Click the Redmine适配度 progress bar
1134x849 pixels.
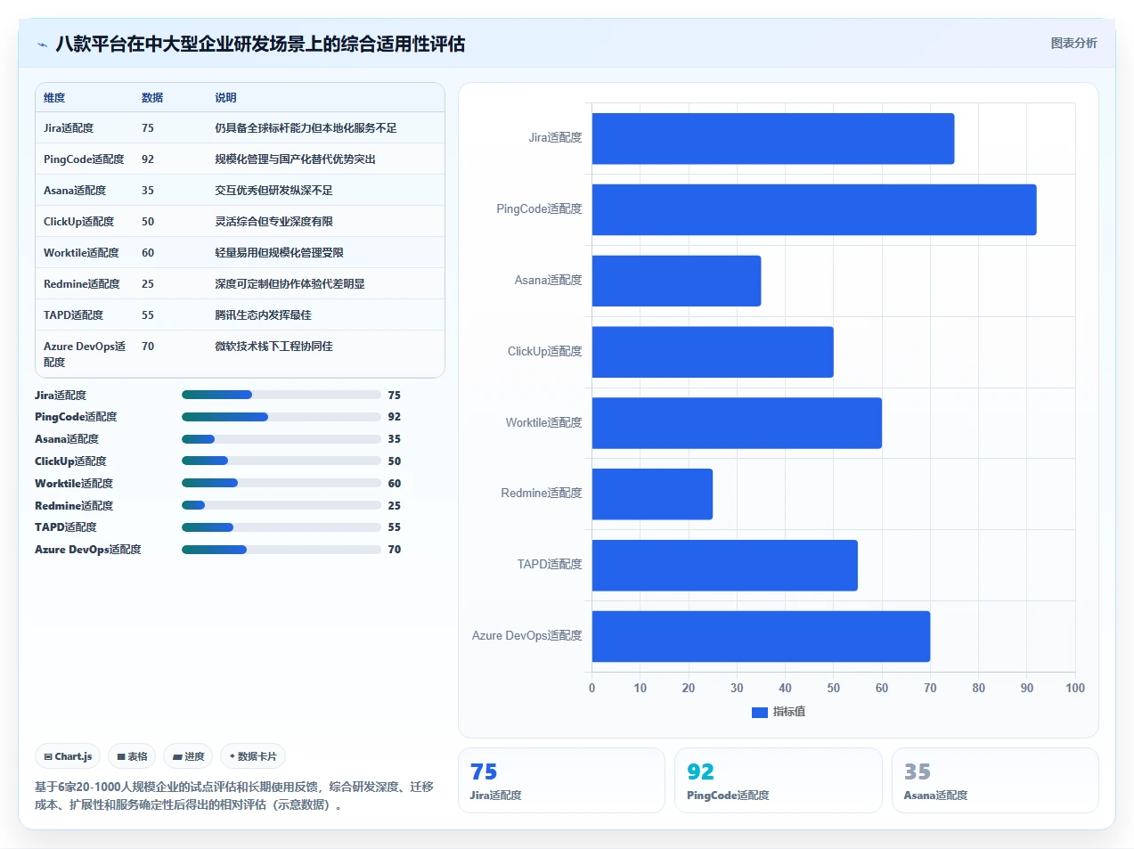(x=281, y=505)
